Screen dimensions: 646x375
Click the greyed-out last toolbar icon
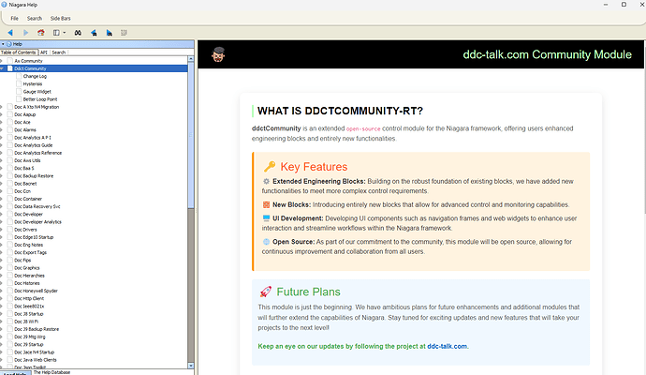124,33
